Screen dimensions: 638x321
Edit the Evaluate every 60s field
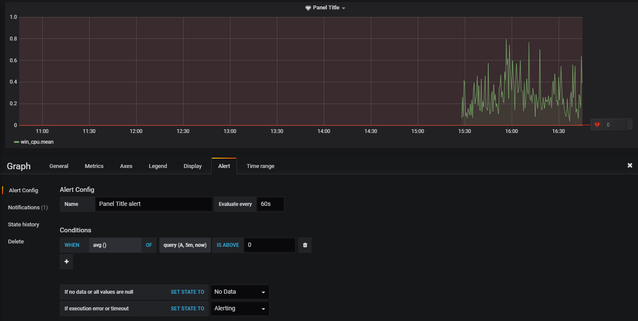pos(270,204)
